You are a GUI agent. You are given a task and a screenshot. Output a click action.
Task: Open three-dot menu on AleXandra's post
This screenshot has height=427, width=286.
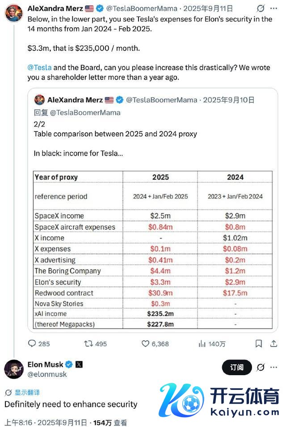click(x=273, y=8)
